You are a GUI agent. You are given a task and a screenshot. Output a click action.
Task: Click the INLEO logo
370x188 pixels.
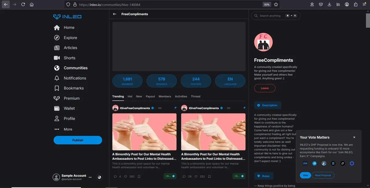67,17
